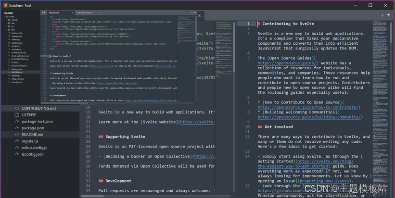
Task: Add a new tab with the large plus icon
Action: 382,15
